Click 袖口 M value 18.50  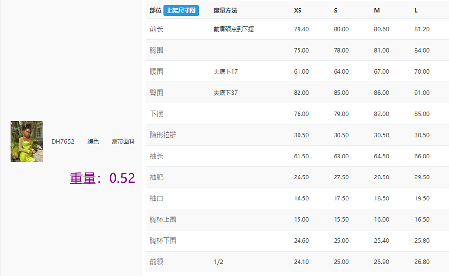(x=381, y=198)
